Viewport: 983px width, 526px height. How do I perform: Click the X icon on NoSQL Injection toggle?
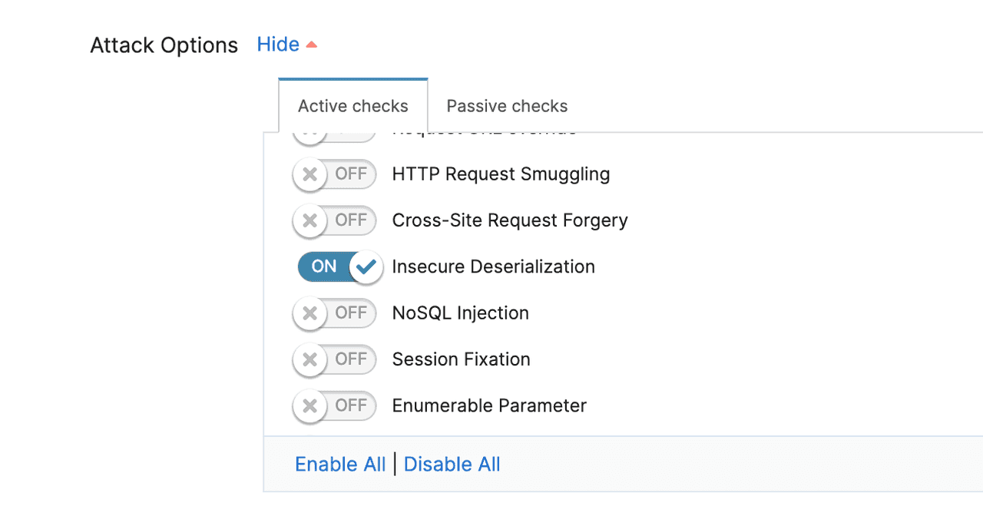click(310, 313)
